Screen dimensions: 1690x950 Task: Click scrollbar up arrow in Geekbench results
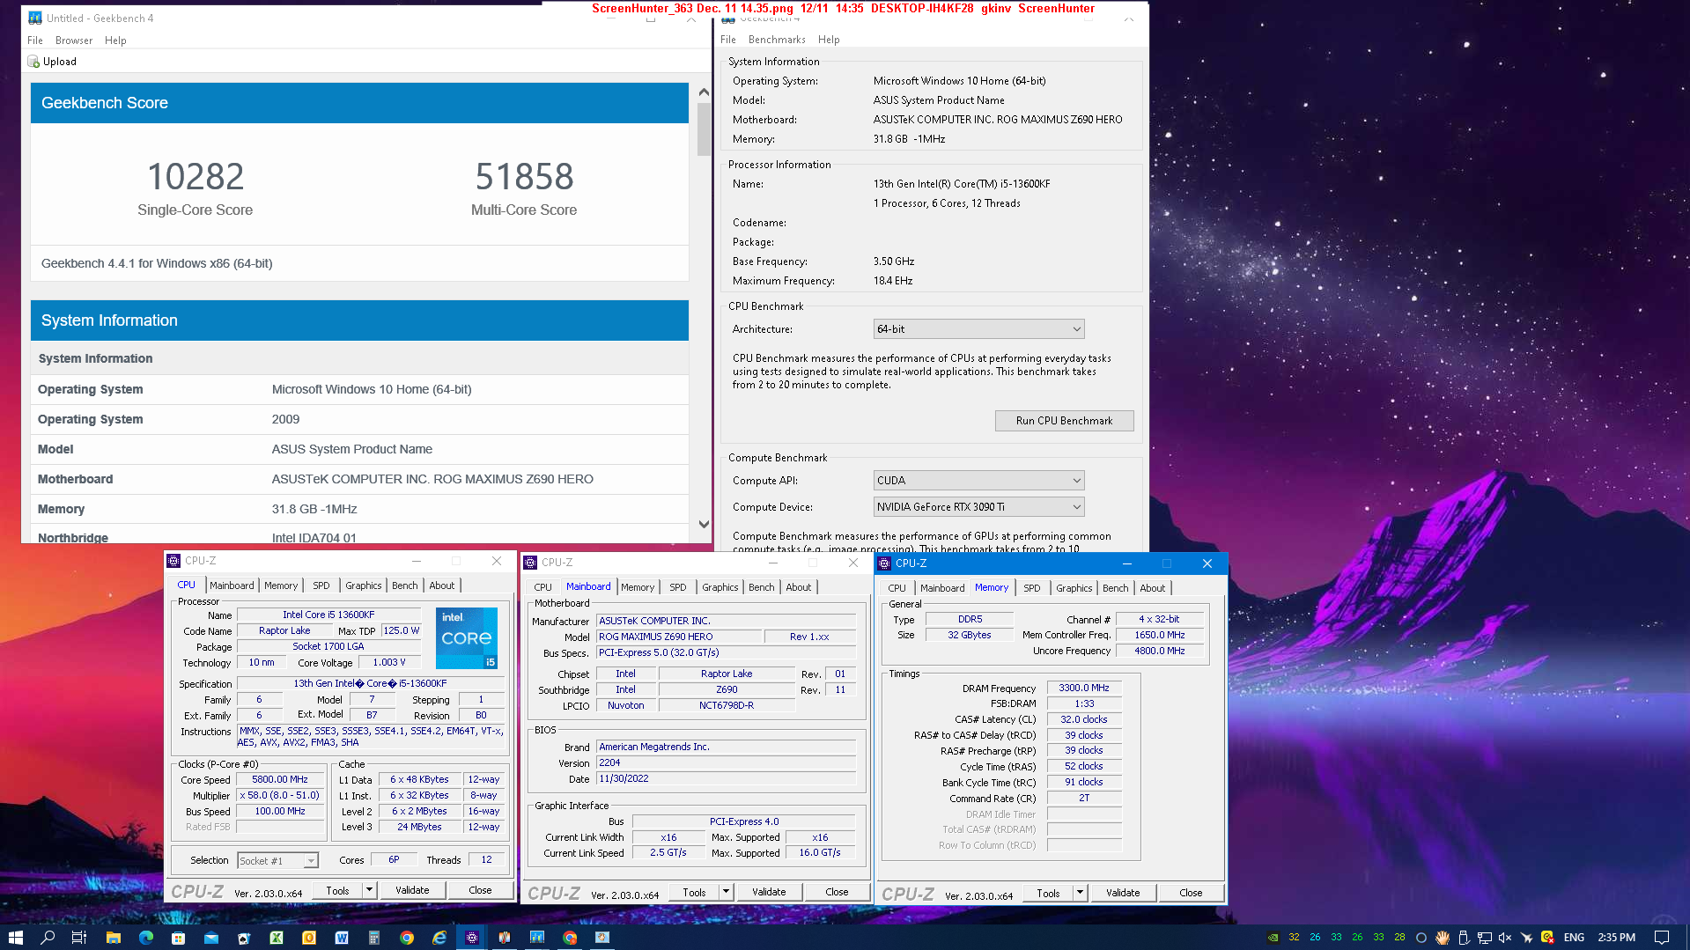(704, 92)
